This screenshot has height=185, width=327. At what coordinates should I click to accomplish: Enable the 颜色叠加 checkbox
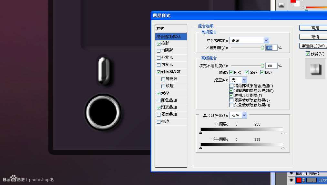[x=158, y=100]
